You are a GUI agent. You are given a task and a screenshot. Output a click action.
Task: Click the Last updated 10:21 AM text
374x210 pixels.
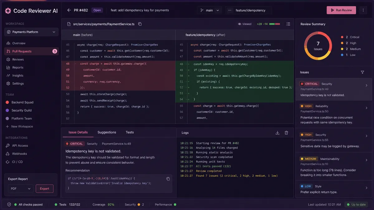[324, 204]
